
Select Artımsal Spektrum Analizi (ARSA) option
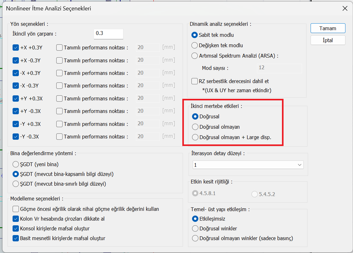click(x=195, y=56)
